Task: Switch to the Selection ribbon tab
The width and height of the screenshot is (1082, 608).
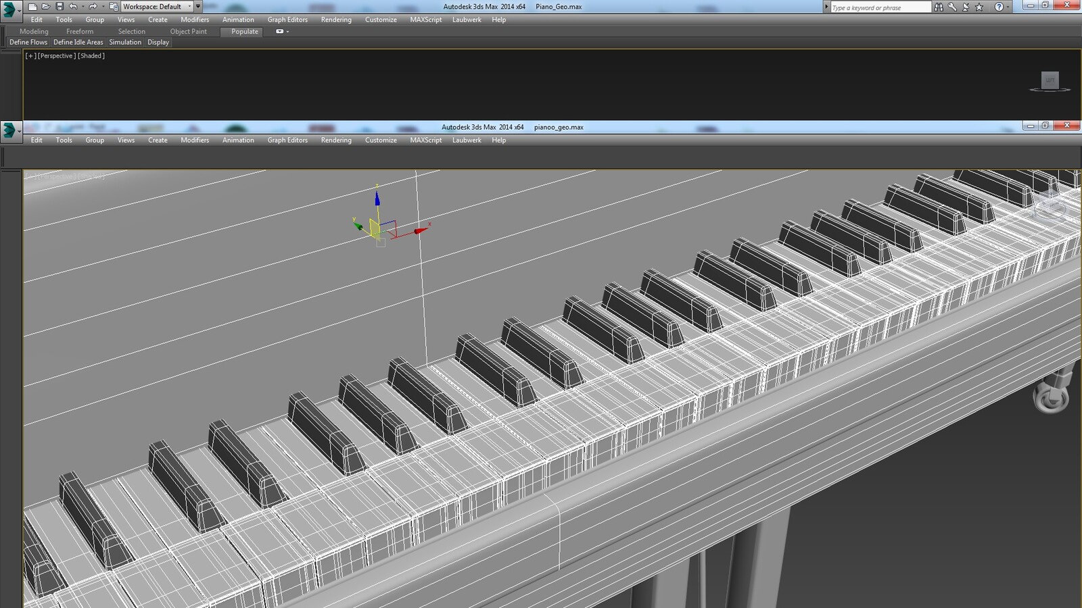Action: (x=131, y=32)
